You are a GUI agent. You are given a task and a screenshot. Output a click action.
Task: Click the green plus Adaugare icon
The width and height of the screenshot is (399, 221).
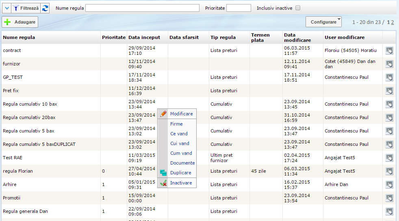[7, 22]
